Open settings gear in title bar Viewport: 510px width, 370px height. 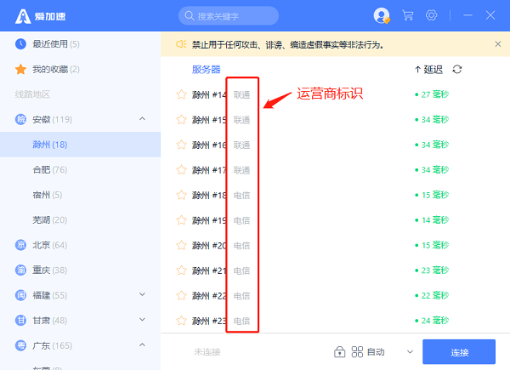pos(431,15)
